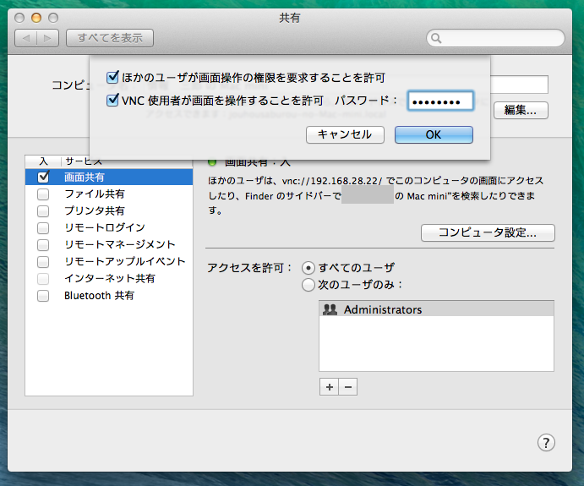This screenshot has height=486, width=584.
Task: Uncheck ほかのユーザが画面操作の権限を要求することを許可
Action: coord(112,78)
